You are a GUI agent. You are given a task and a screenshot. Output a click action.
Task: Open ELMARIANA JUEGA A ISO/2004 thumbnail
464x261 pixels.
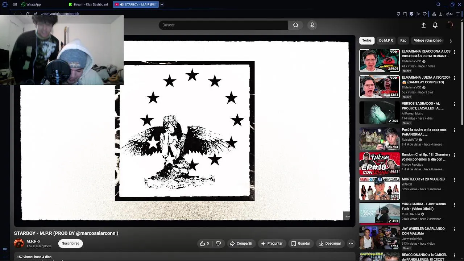pyautogui.click(x=380, y=87)
